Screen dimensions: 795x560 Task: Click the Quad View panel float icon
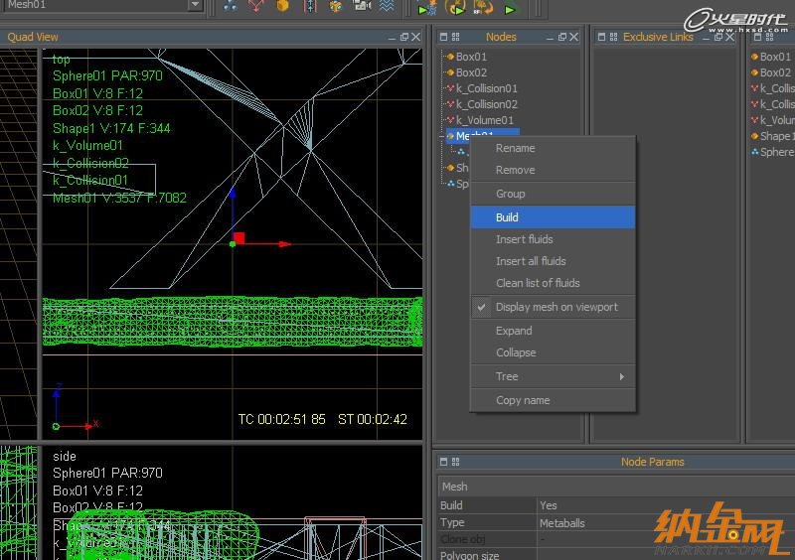pos(404,37)
